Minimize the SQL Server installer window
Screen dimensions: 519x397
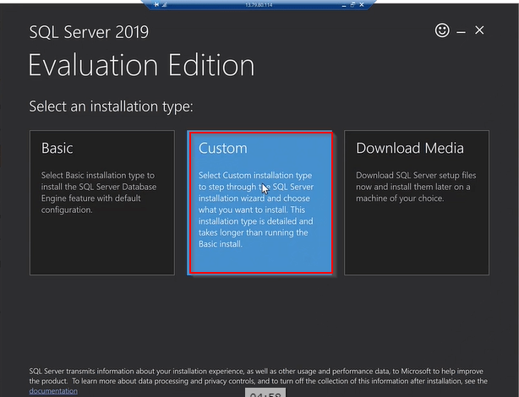461,32
